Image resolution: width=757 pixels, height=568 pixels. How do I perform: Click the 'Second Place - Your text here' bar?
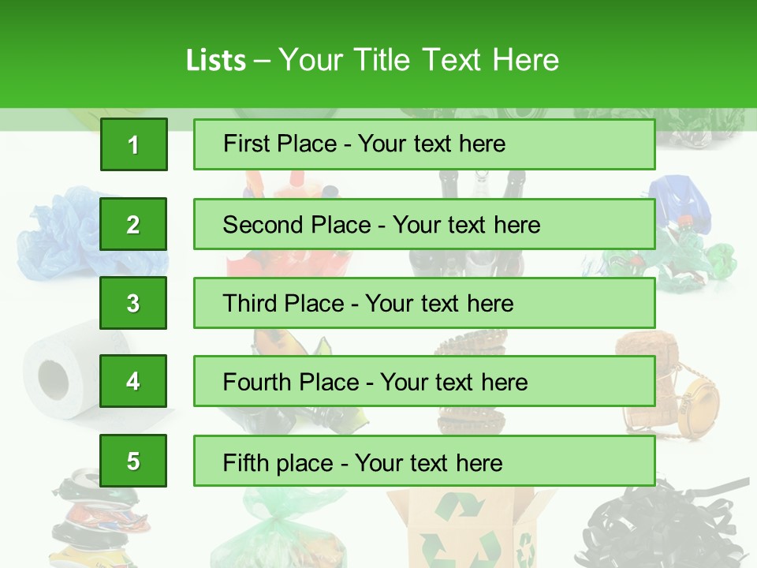tap(424, 224)
